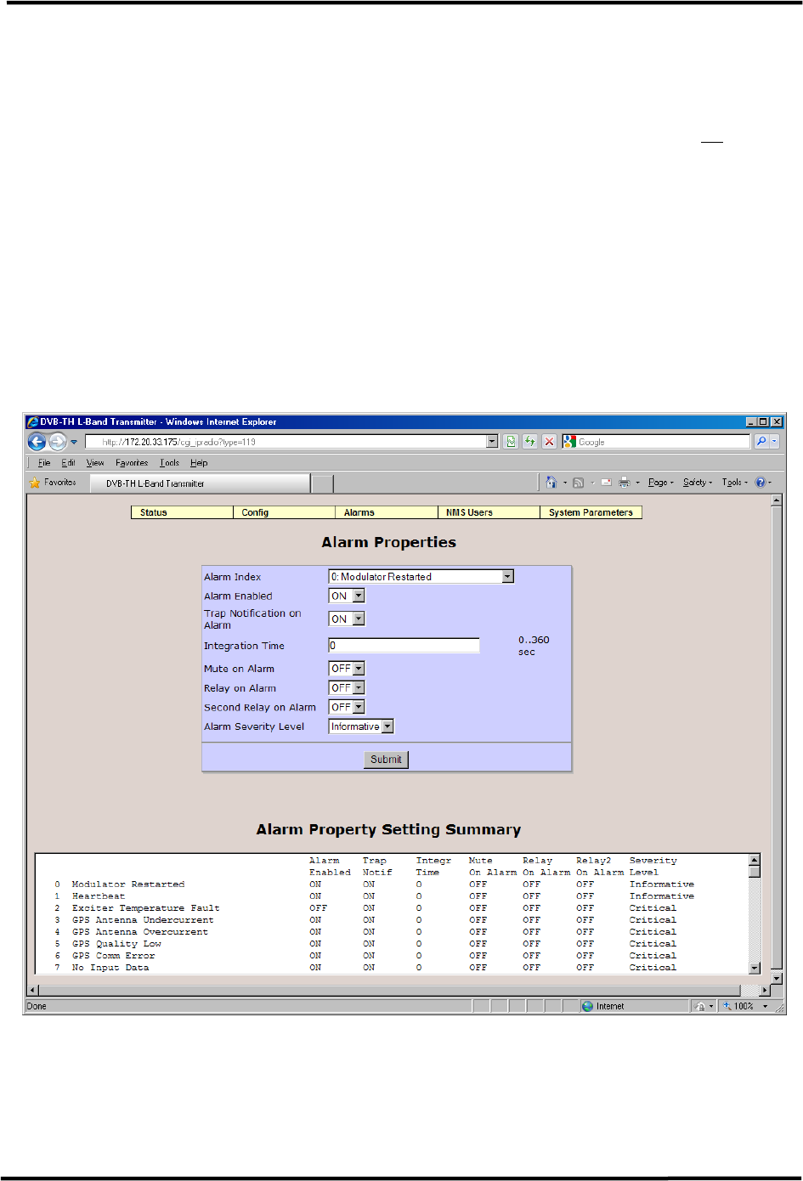Click the Print icon
The width and height of the screenshot is (803, 1181).
coord(625,483)
